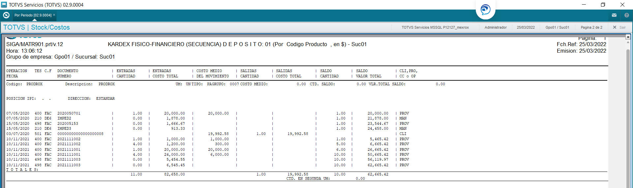Click the Gpo01 / Suc01 branch selector
Viewport: 633px width, 188px height.
coord(557,27)
